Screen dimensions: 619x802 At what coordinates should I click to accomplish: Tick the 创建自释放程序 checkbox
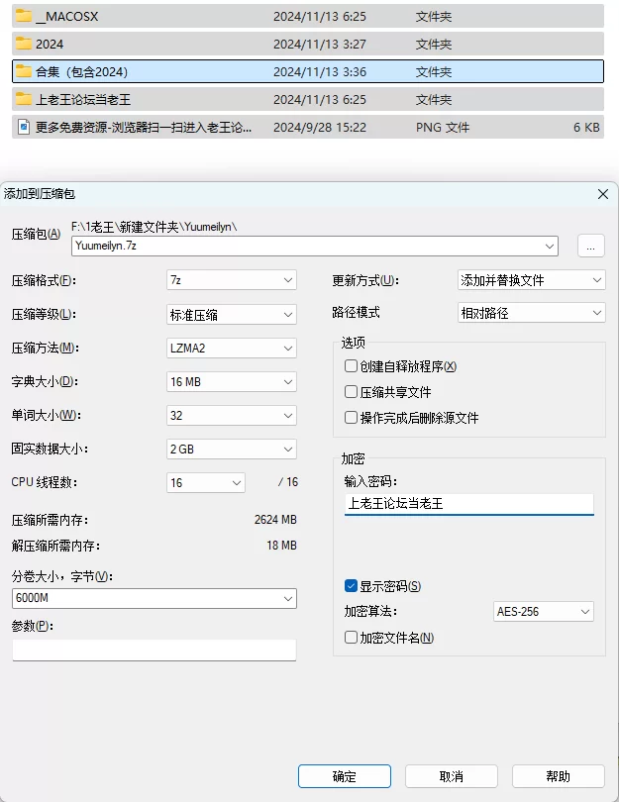point(351,365)
